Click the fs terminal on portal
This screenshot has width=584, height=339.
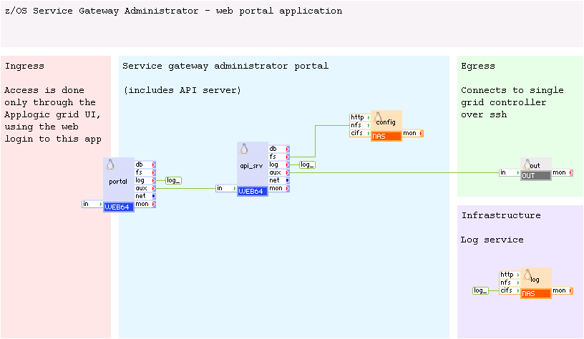pyautogui.click(x=145, y=172)
